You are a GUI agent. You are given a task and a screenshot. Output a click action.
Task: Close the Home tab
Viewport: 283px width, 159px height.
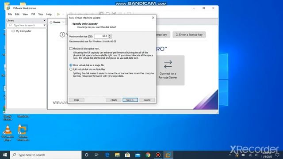point(63,22)
